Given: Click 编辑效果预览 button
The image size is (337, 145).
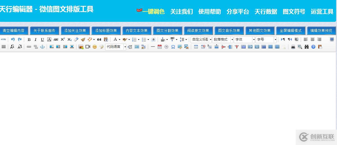Looking at the screenshot, I should [x=321, y=31].
